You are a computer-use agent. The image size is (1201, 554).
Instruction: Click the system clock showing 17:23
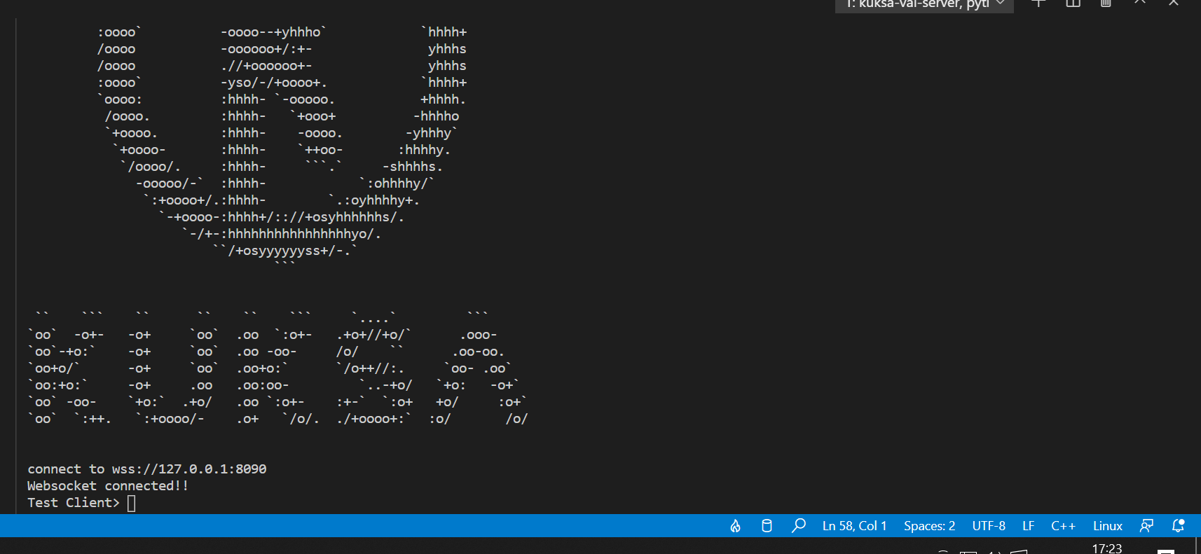pos(1107,548)
